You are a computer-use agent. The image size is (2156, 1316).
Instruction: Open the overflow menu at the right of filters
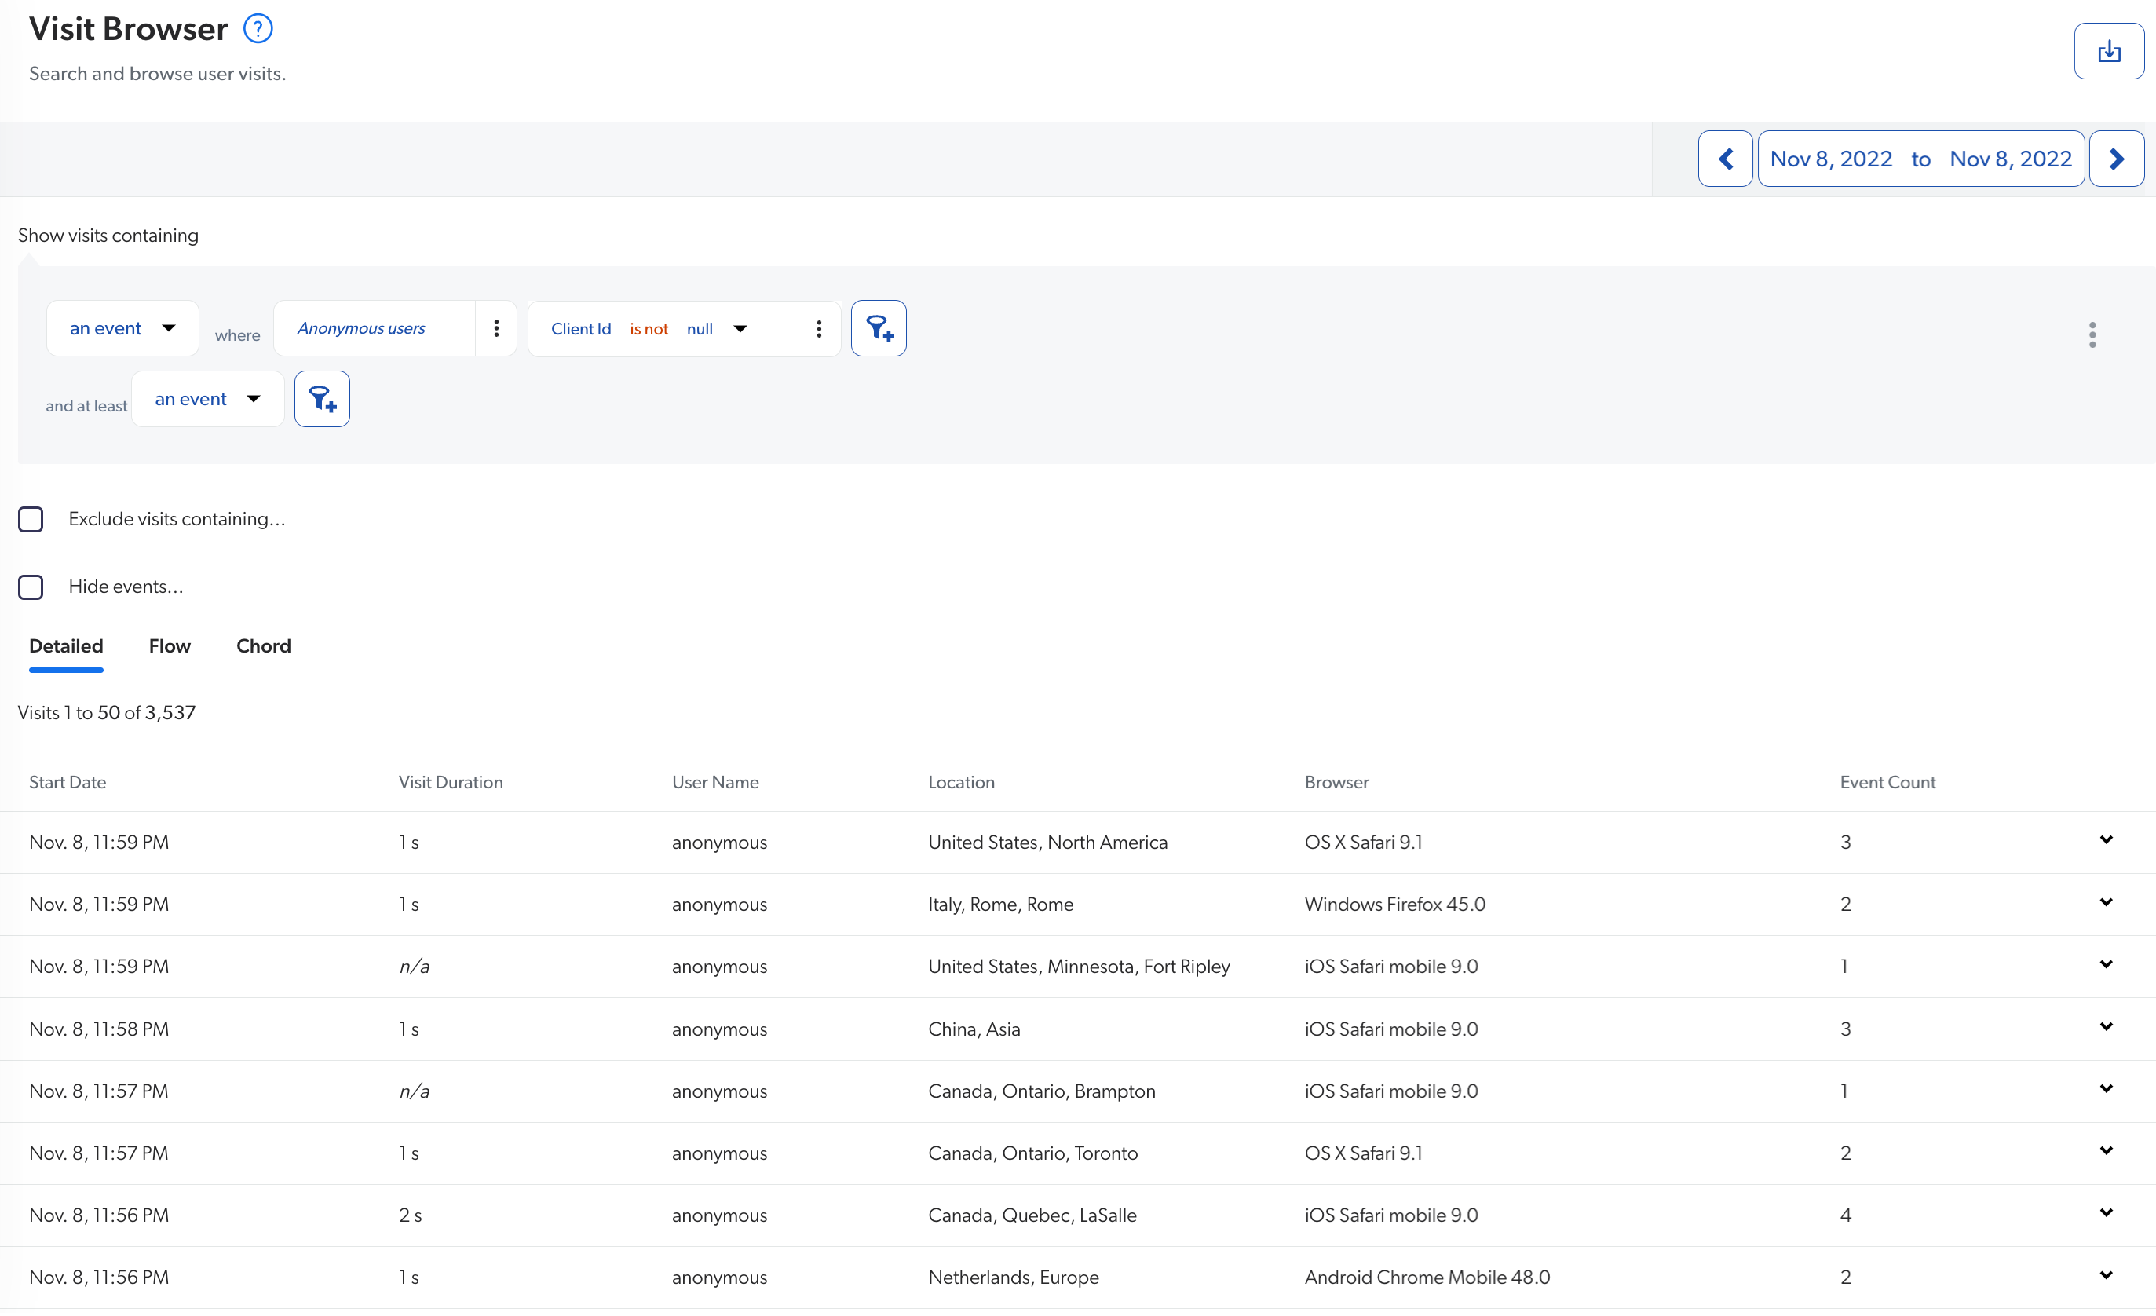pyautogui.click(x=2092, y=334)
